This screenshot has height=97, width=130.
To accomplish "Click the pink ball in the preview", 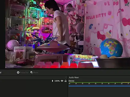I will pos(12,45).
